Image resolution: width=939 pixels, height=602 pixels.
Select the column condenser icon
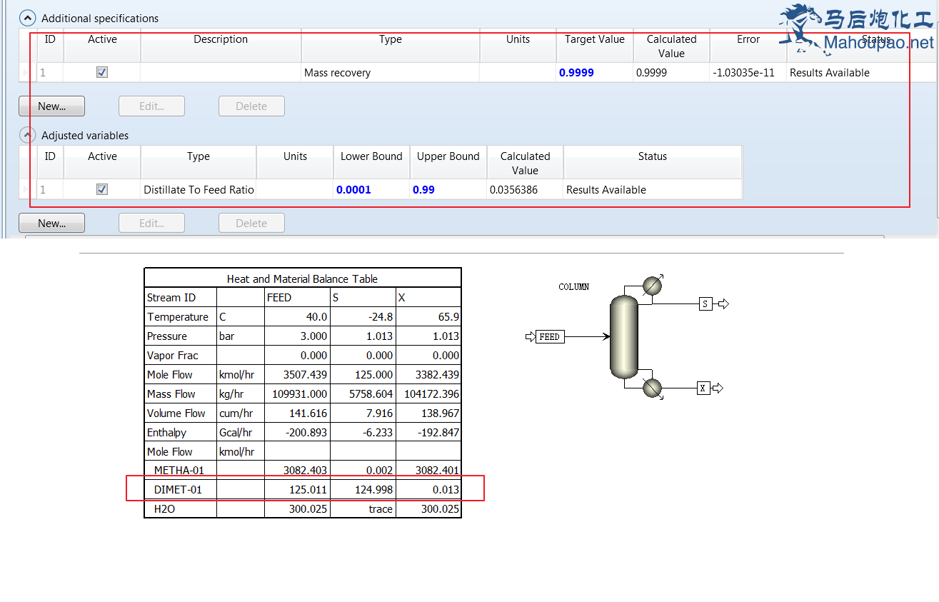(x=652, y=286)
